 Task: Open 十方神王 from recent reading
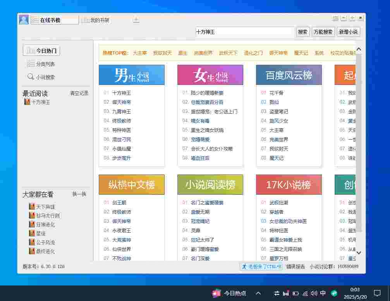click(41, 102)
